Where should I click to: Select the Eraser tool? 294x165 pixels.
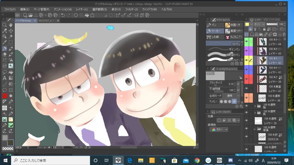pos(4,54)
